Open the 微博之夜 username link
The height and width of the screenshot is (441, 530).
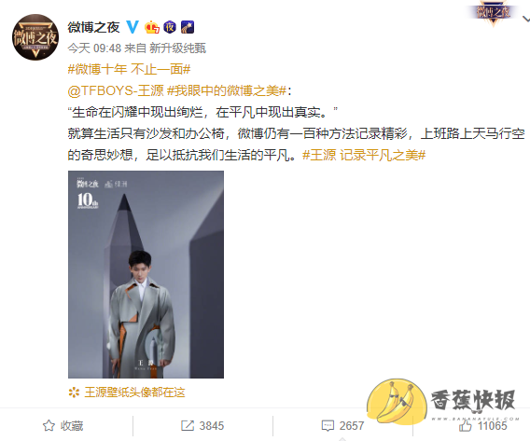93,27
